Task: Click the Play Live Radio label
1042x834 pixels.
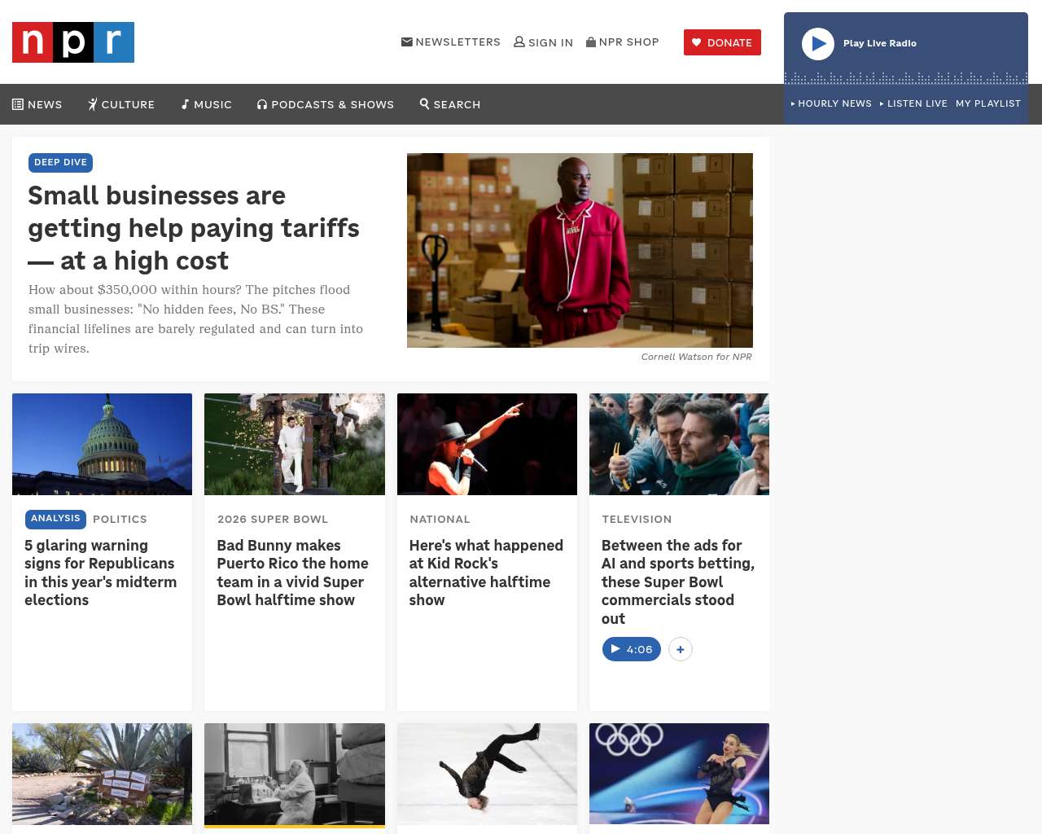Action: pos(880,43)
